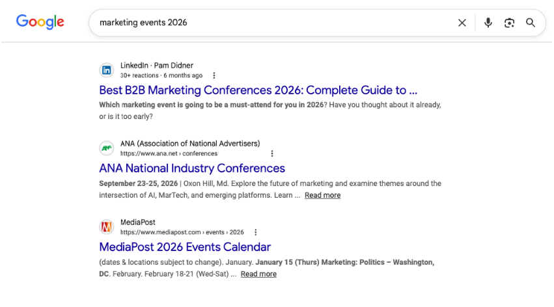The width and height of the screenshot is (554, 307).
Task: Open more options for ANA result
Action: [271, 153]
